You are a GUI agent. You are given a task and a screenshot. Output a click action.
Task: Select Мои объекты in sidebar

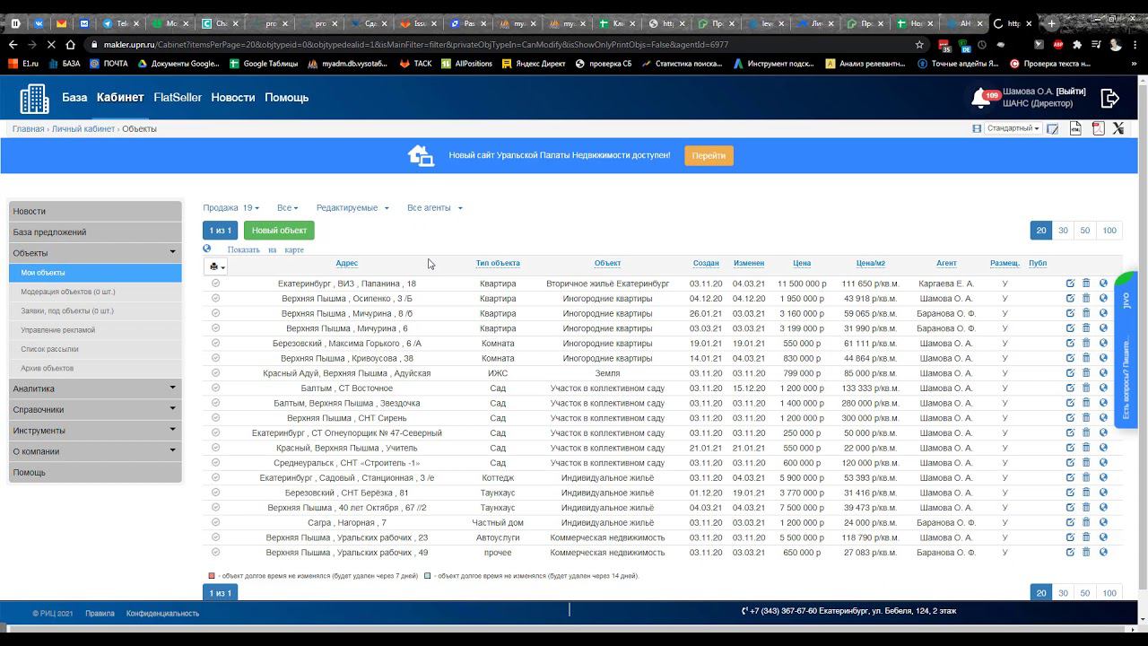point(95,273)
